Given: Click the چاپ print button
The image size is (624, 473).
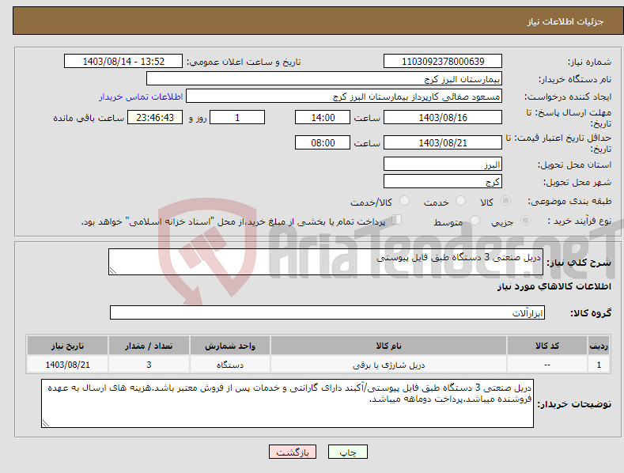Looking at the screenshot, I should click(x=348, y=452).
